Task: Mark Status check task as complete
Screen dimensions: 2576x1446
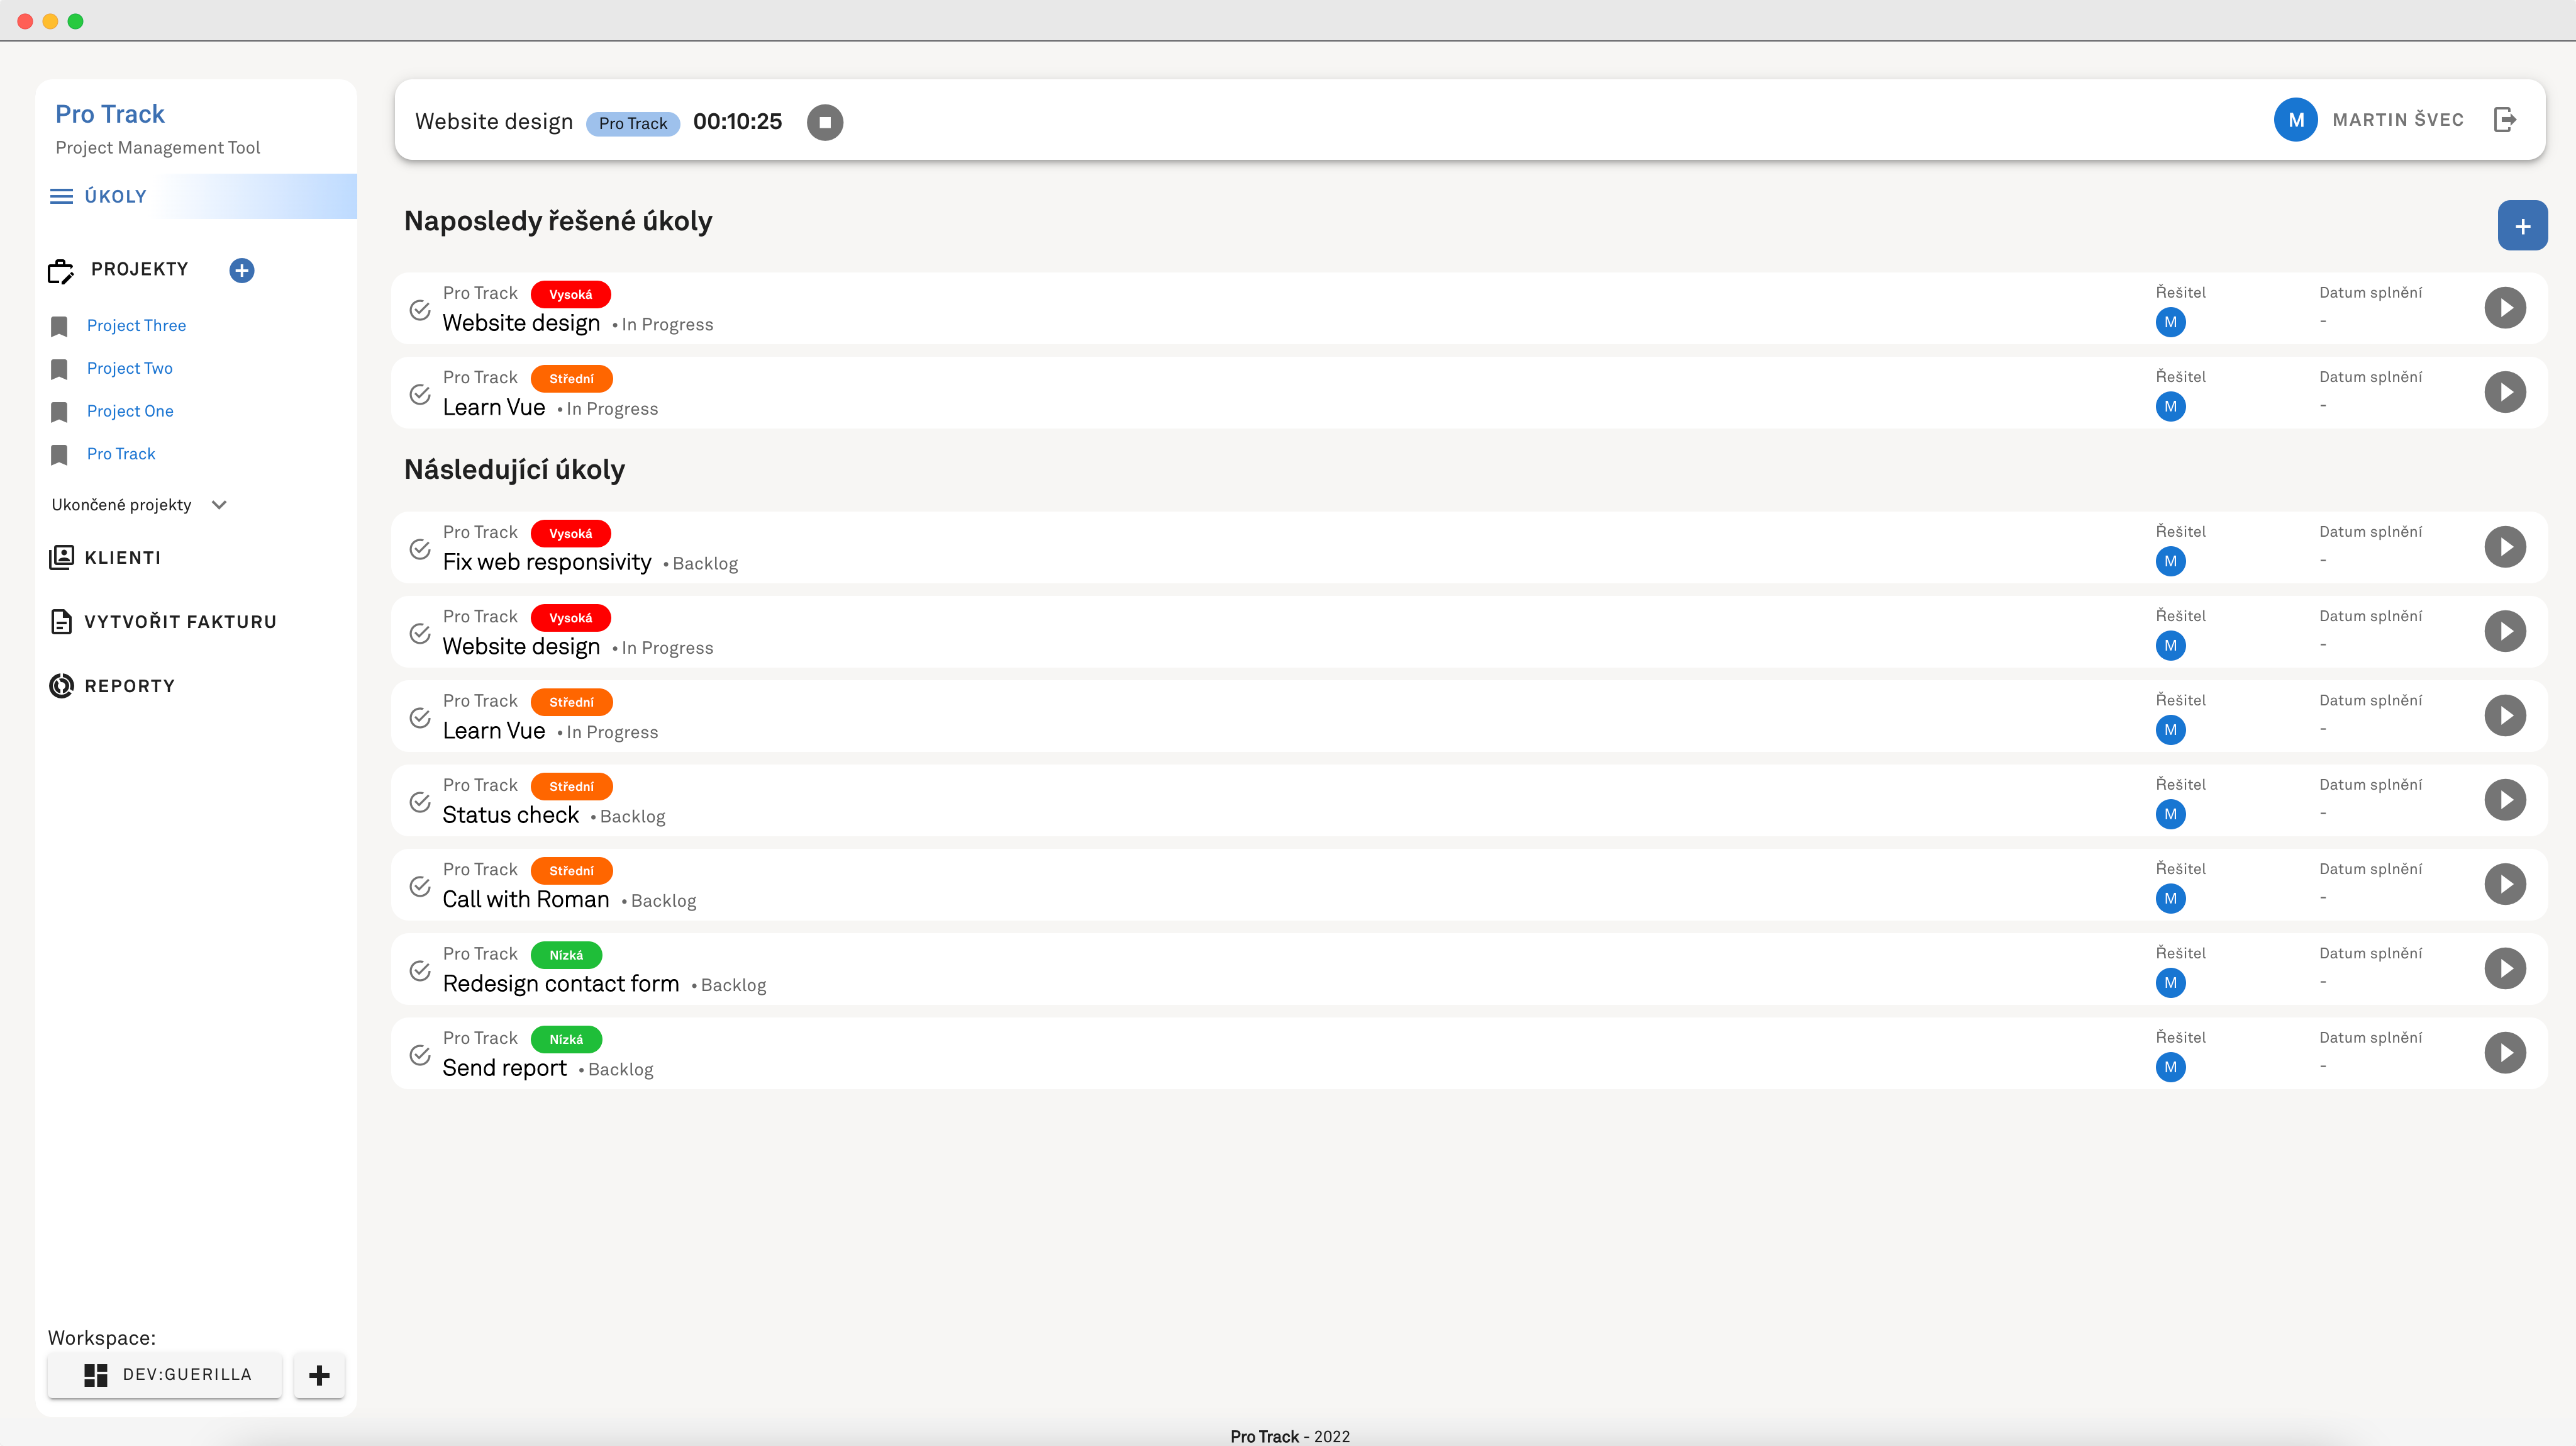Action: click(x=420, y=802)
